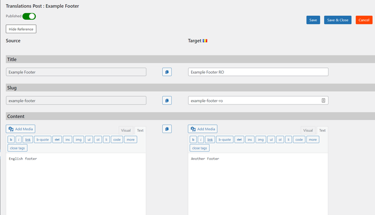The width and height of the screenshot is (375, 215).
Task: Switch source editor to Text tab
Action: (140, 130)
